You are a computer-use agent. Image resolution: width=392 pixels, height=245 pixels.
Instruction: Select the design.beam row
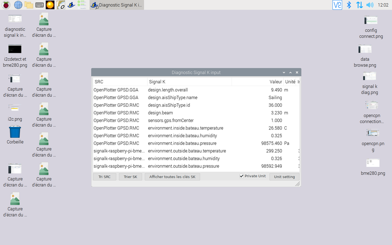(x=196, y=113)
